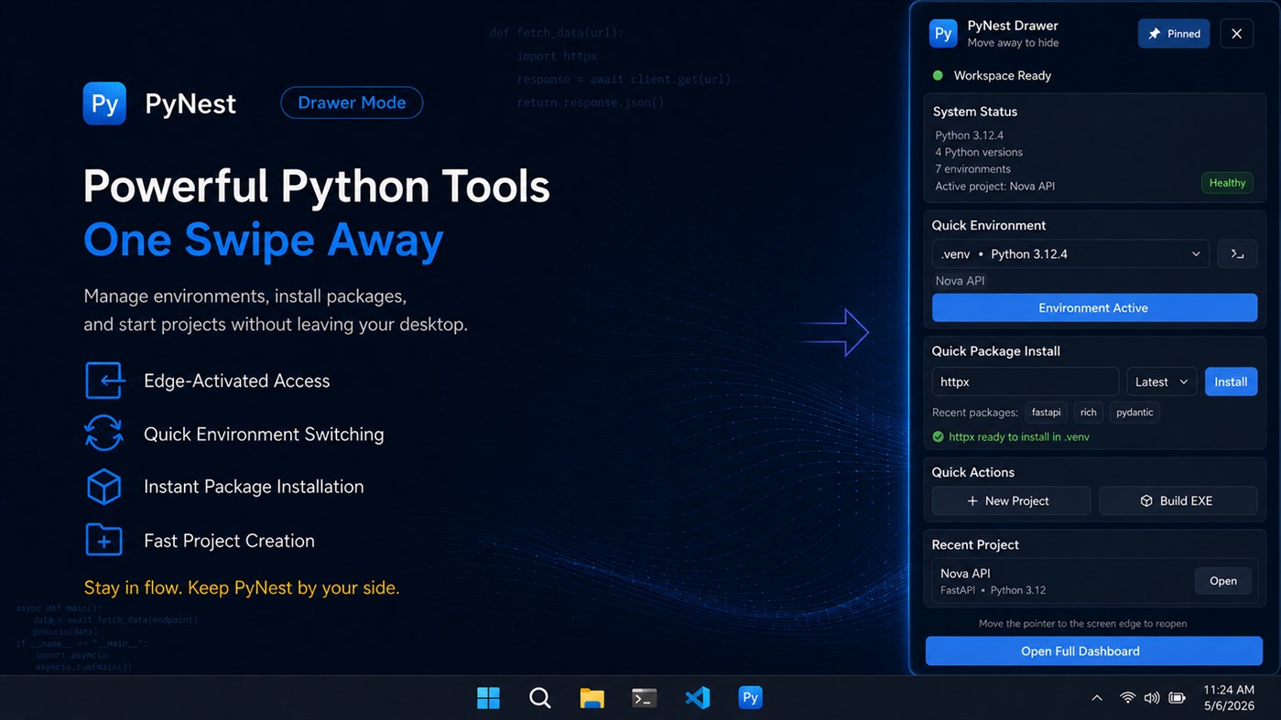Open Wi-Fi network settings in tray
1281x720 pixels.
[x=1127, y=698]
